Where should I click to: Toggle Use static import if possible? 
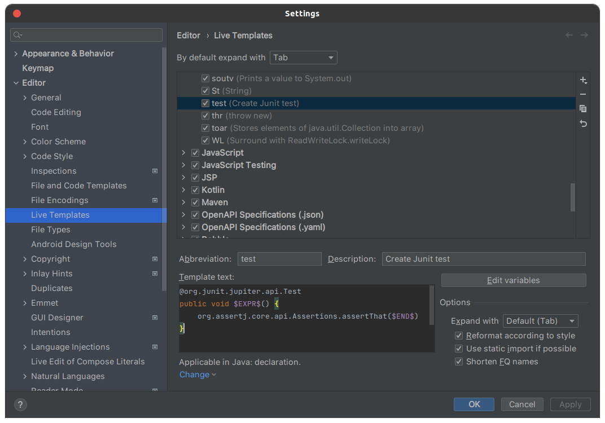tap(459, 349)
